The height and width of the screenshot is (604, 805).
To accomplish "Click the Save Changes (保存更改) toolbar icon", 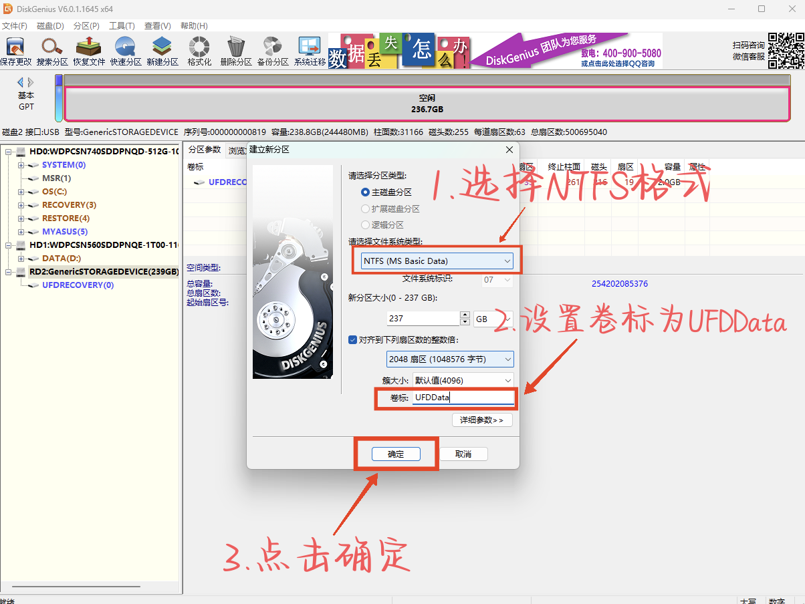I will click(x=15, y=51).
